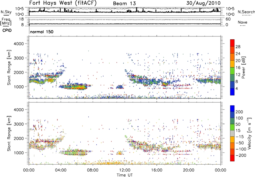Viewport: 255px width, 177px height.
Task: Click the '1000' tick on the power panel
Action: tap(19, 87)
